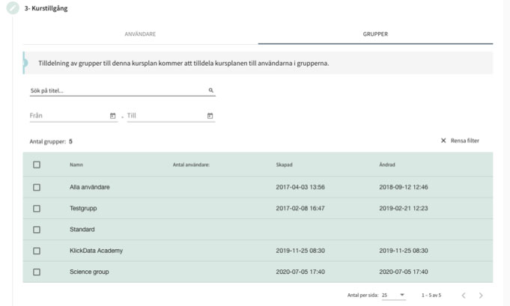Screen dimensions: 510x306
Task: Go to the previous page arrow
Action: pos(464,296)
